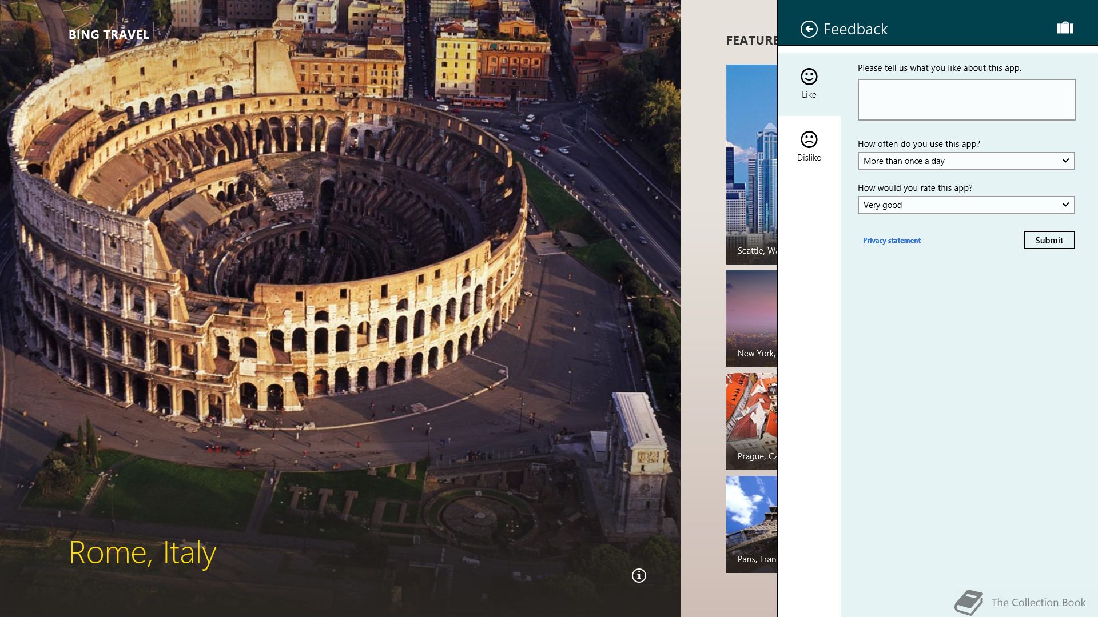Open the New York featured destination tile
Image resolution: width=1098 pixels, height=617 pixels.
tap(751, 319)
